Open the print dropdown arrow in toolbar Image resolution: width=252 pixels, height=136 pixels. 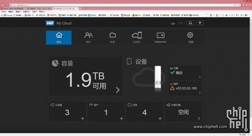pyautogui.click(x=229, y=15)
